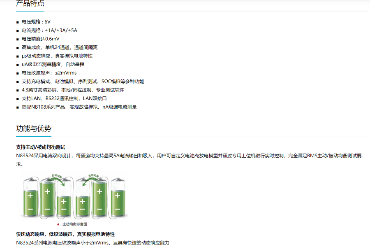
Task: Click the 产品特点 section heading
Action: (x=30, y=4)
